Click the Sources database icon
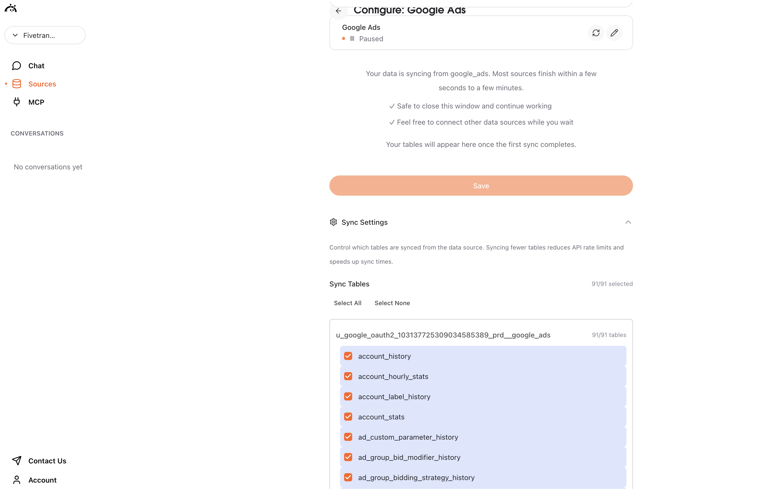Screen dimensions: 760x496 tap(17, 84)
